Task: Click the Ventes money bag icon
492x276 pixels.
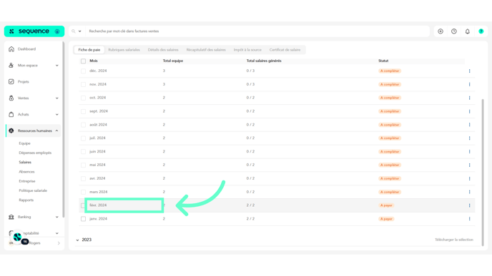Action: [11, 98]
